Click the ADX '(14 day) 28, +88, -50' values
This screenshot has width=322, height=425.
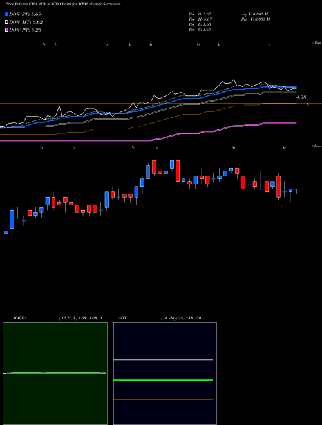(x=181, y=318)
